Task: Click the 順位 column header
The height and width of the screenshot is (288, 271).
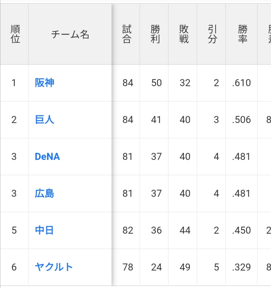Action: point(15,34)
